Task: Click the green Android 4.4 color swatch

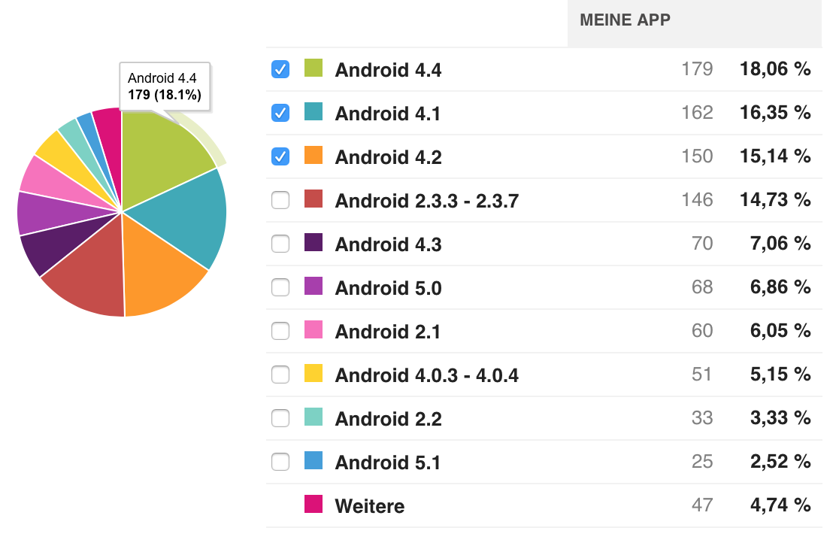Action: [313, 68]
